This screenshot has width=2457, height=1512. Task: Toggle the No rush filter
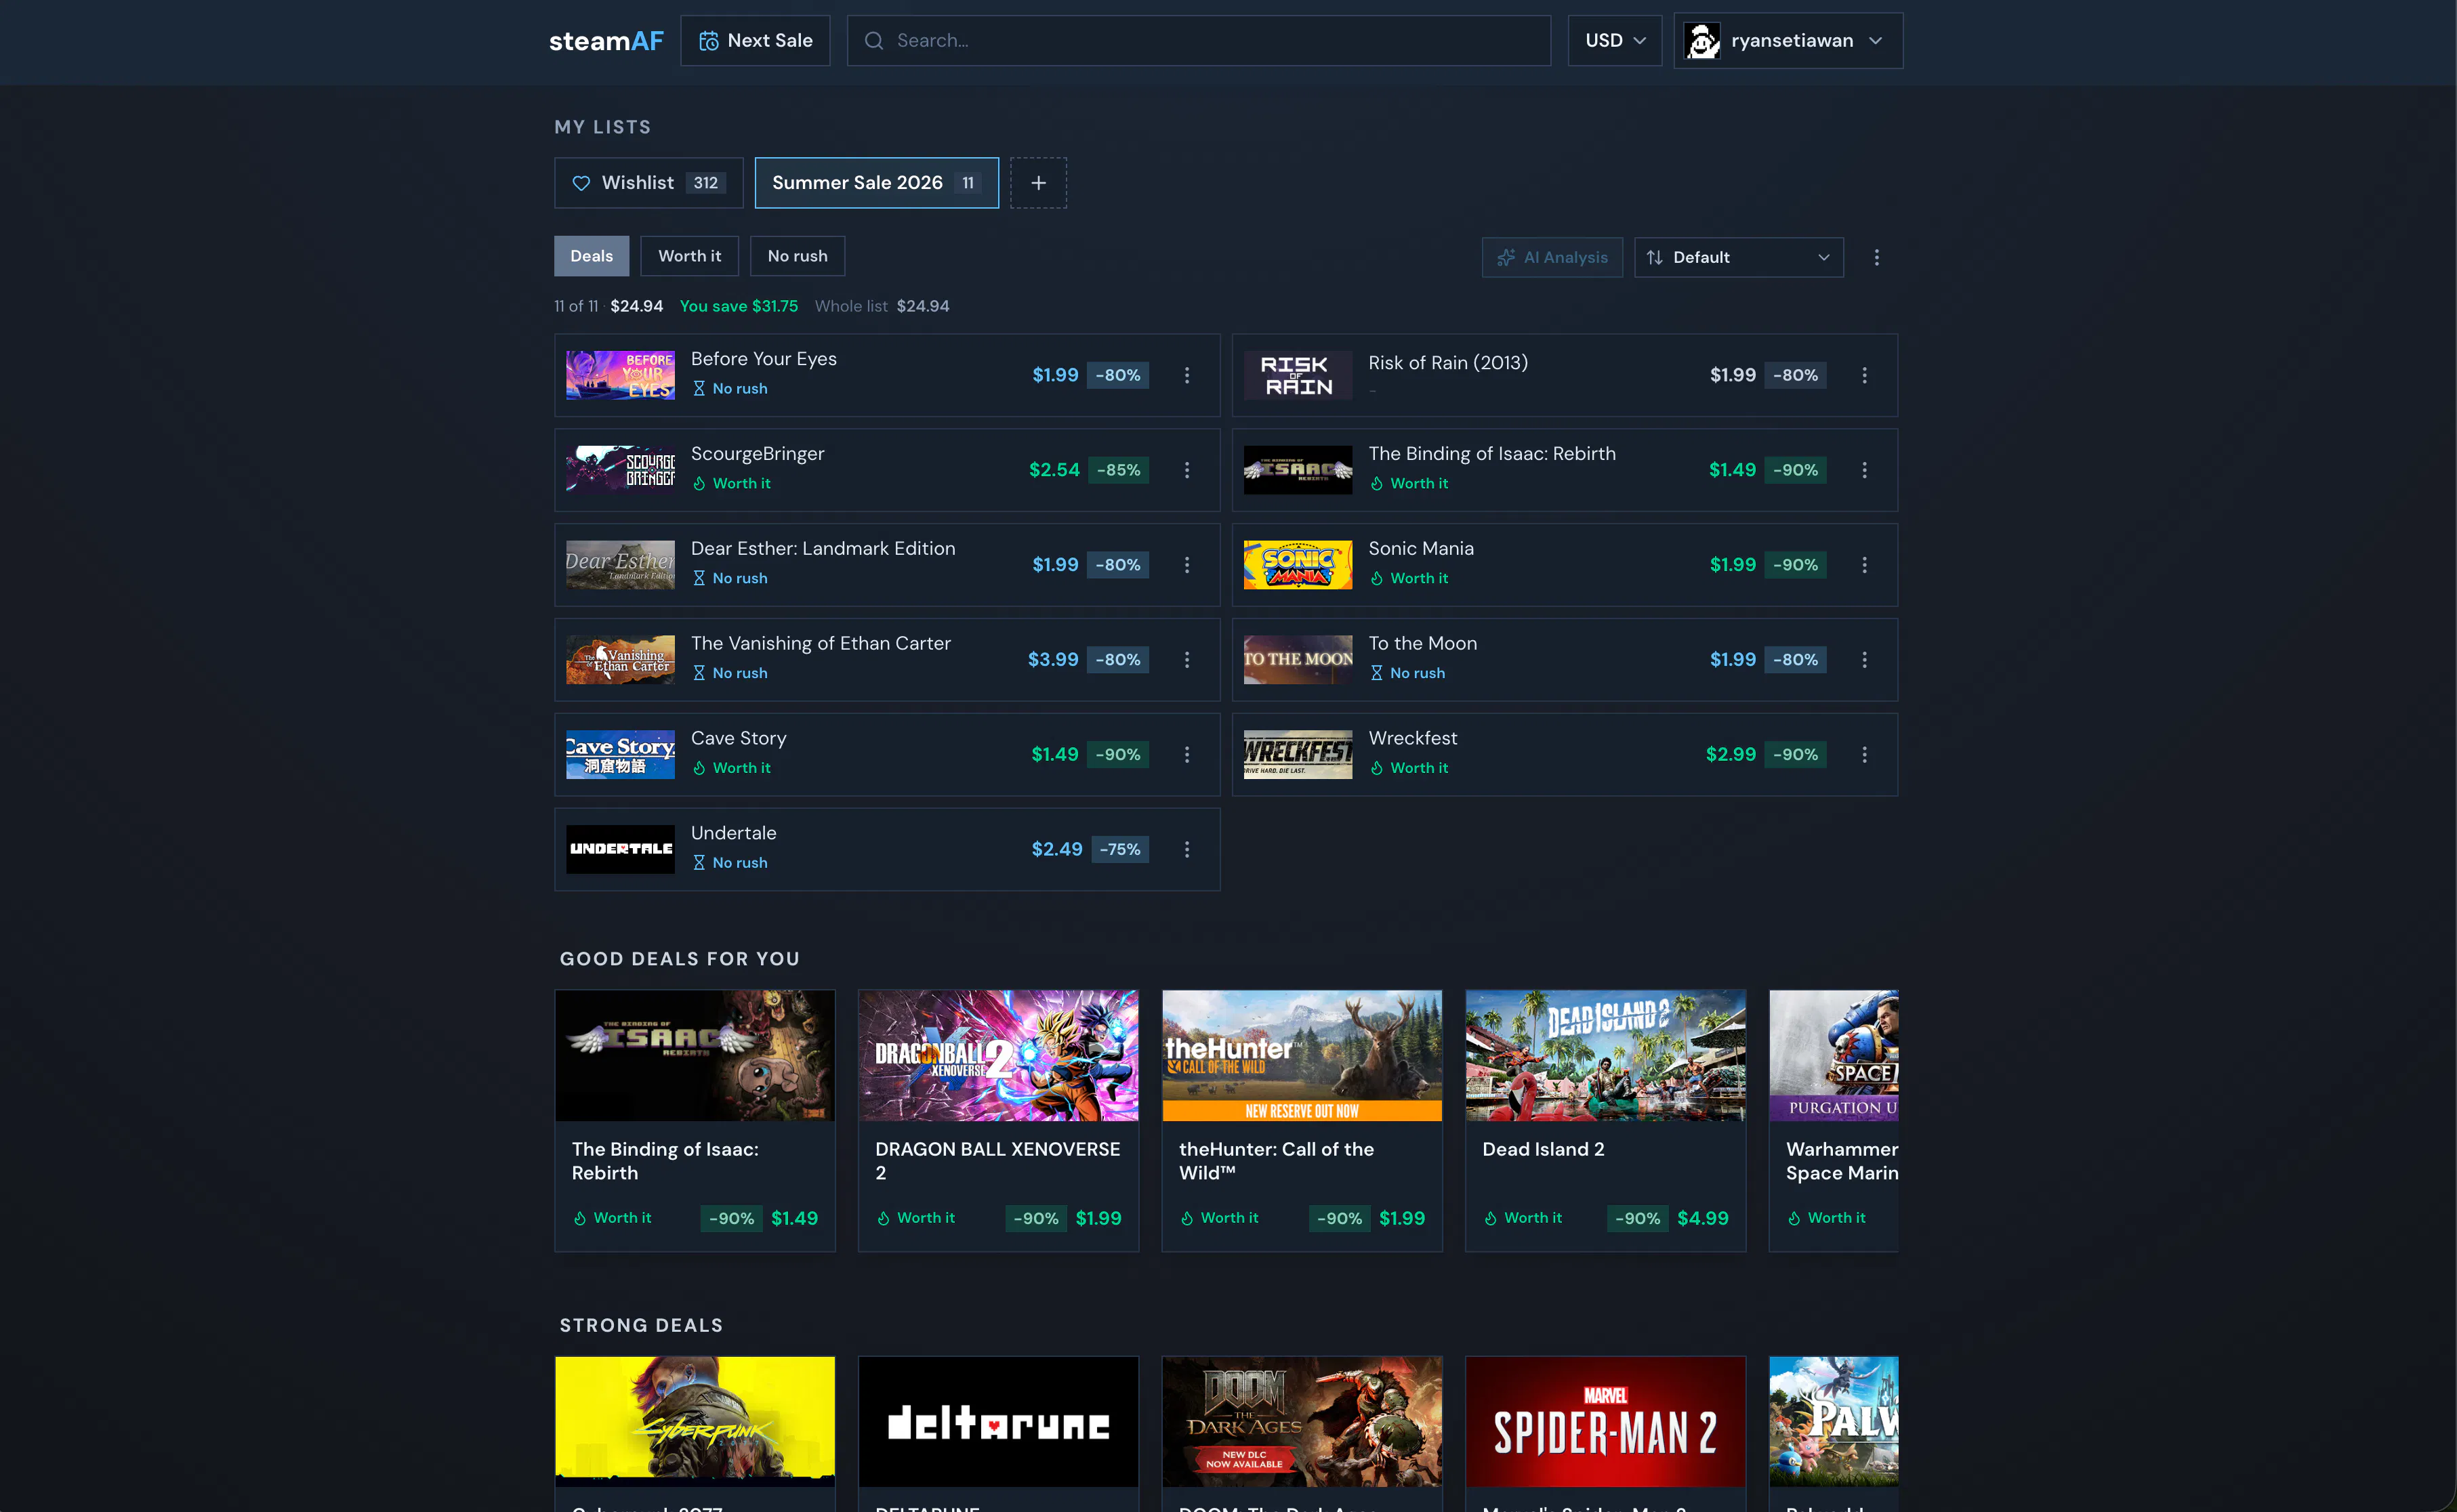[797, 256]
